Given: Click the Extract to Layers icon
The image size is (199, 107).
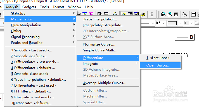Looking at the screenshot, I should click(x=193, y=14).
